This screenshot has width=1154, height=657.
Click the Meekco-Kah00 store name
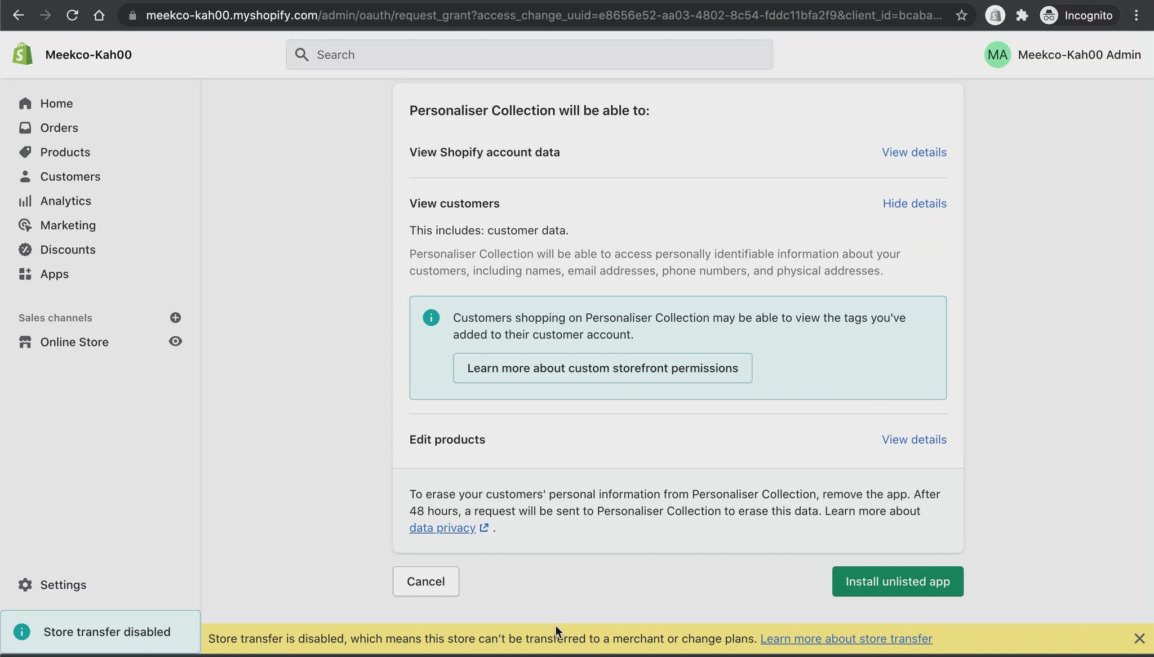(88, 55)
